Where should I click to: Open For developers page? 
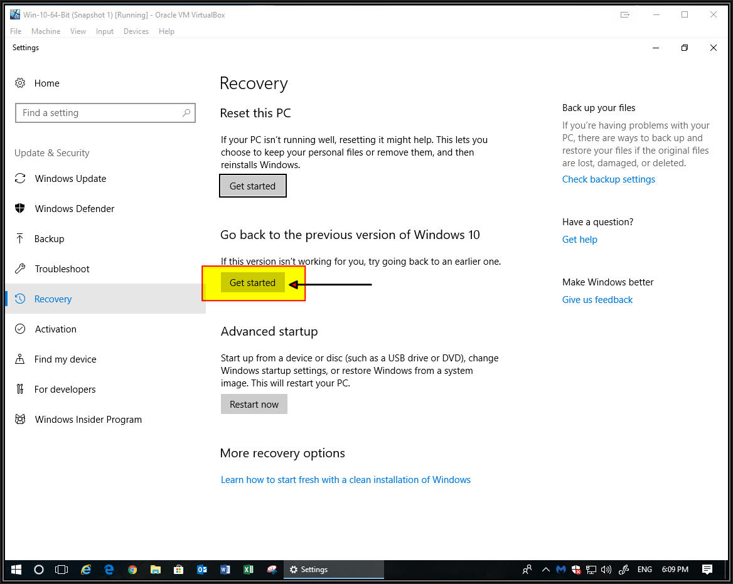point(105,389)
